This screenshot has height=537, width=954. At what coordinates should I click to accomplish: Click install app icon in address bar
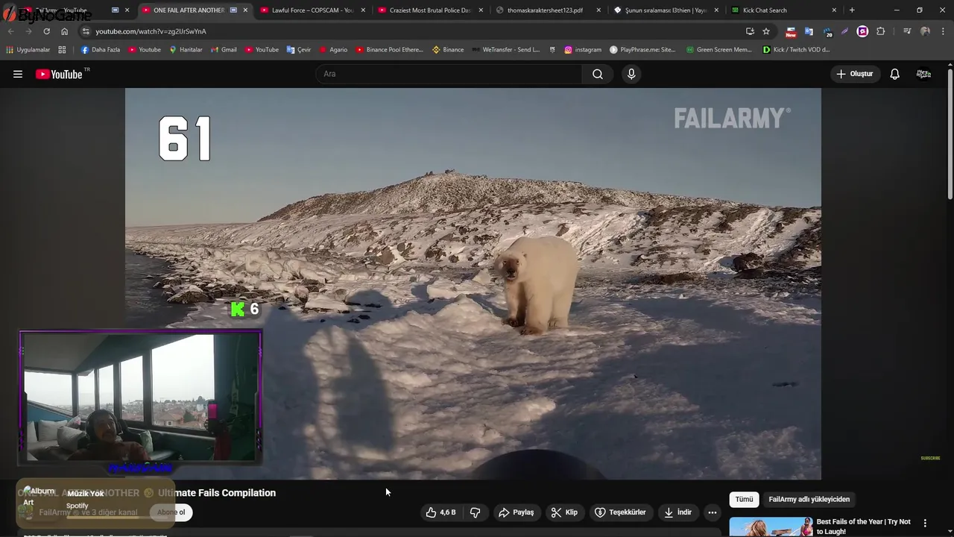pos(750,31)
